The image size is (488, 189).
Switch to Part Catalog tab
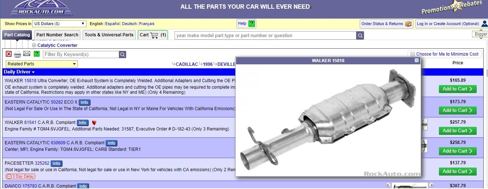(x=17, y=35)
